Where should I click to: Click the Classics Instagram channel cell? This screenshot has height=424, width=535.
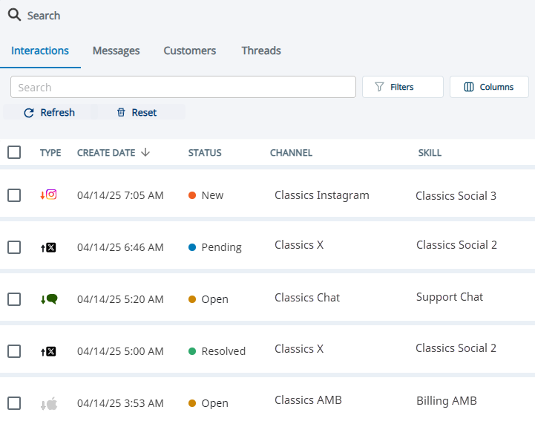coord(322,195)
